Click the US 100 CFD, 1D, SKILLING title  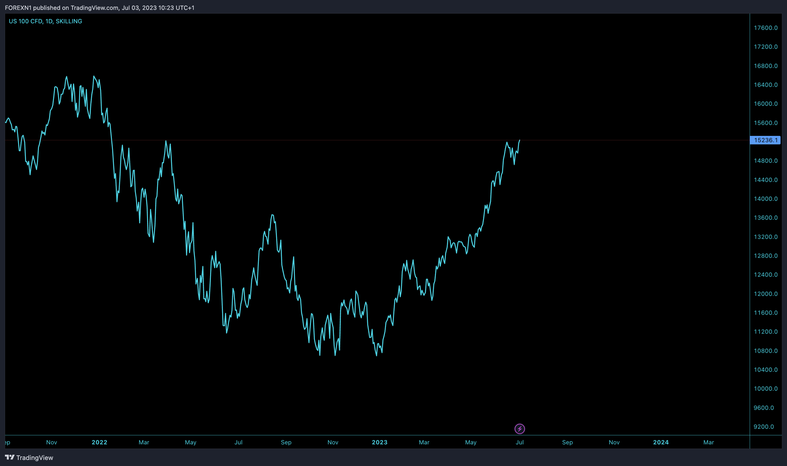(x=45, y=21)
